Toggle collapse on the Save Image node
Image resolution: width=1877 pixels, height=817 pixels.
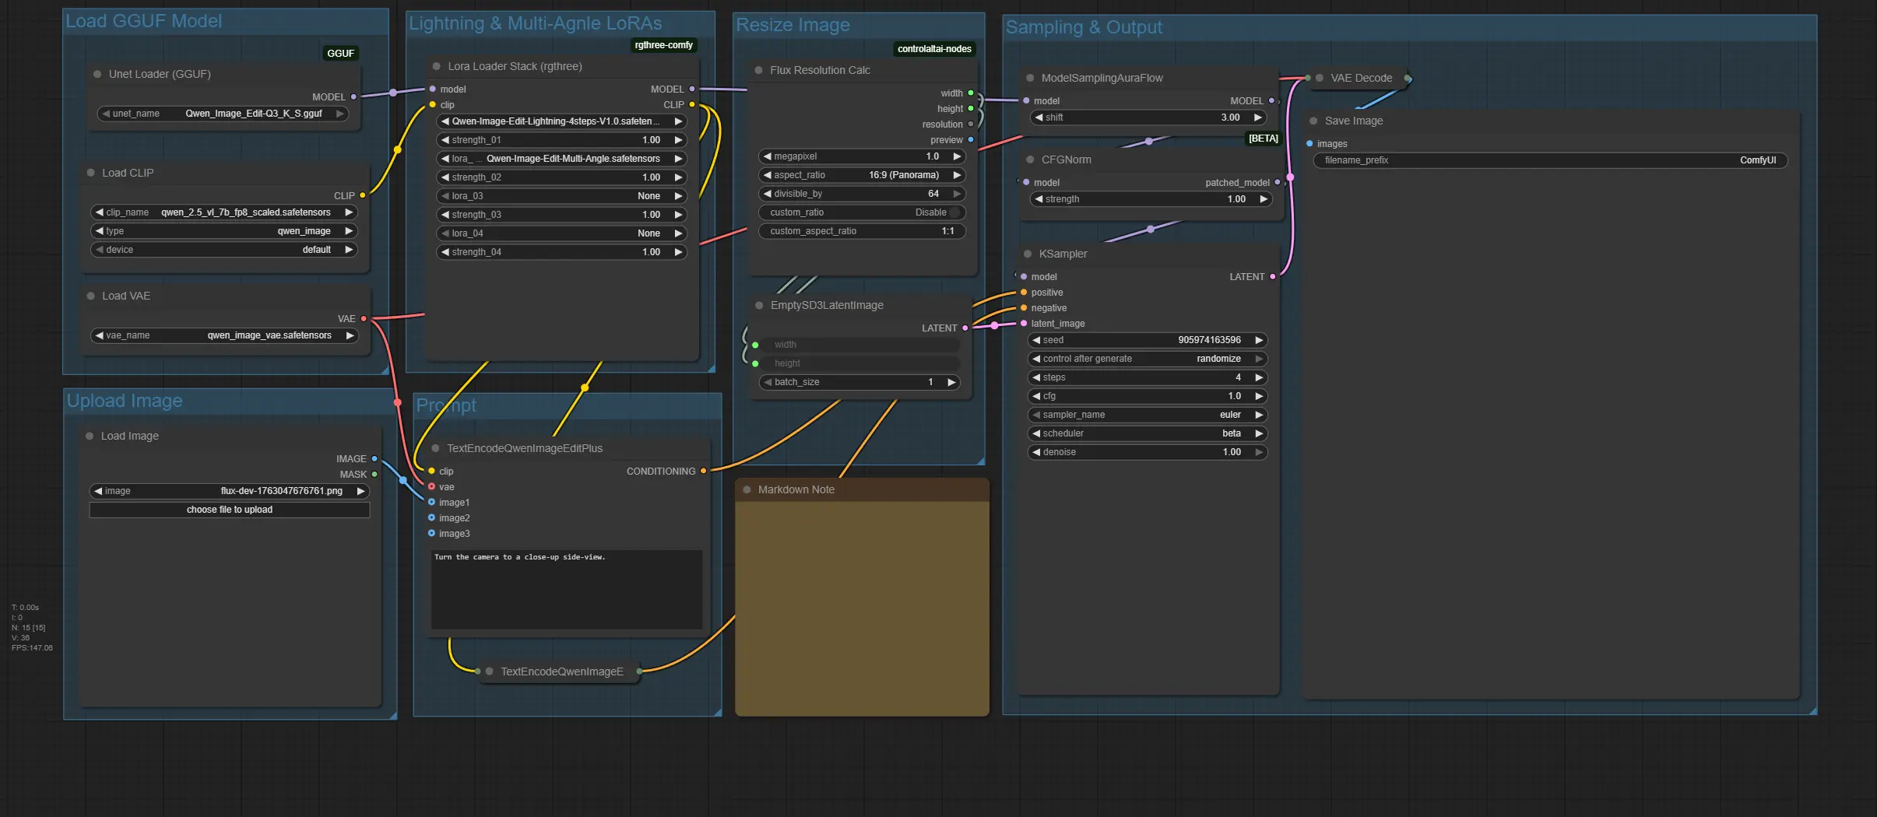tap(1313, 121)
